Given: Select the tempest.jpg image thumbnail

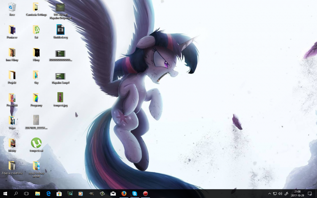Looking at the screenshot, I should click(60, 98).
